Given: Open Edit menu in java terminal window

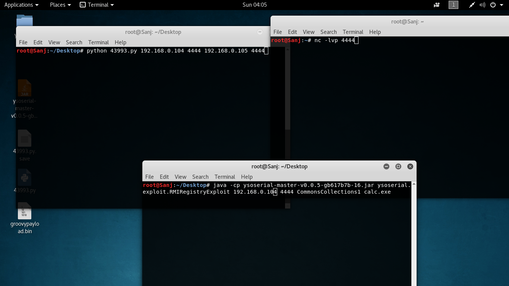Looking at the screenshot, I should (164, 177).
